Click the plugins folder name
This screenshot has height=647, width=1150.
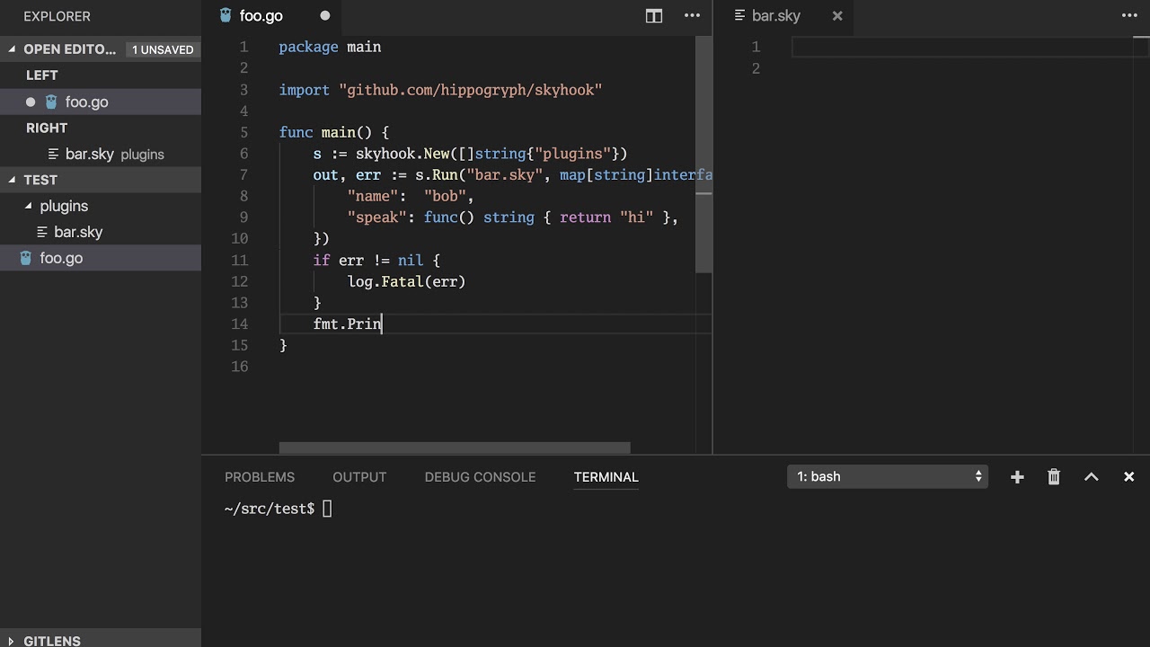point(64,206)
